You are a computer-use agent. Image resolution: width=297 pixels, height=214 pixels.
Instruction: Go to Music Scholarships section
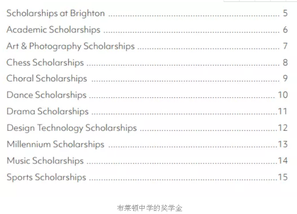coord(45,161)
